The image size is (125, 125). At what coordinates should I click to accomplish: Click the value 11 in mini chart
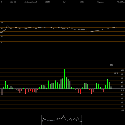pyautogui.click(x=80, y=118)
